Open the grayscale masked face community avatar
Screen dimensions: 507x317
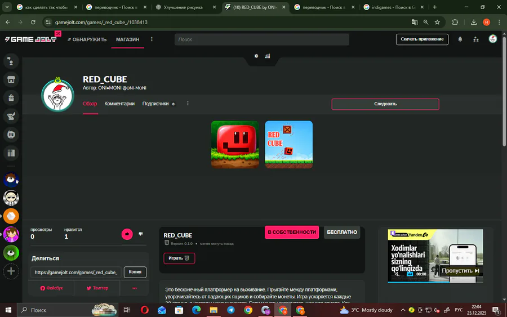click(11, 198)
